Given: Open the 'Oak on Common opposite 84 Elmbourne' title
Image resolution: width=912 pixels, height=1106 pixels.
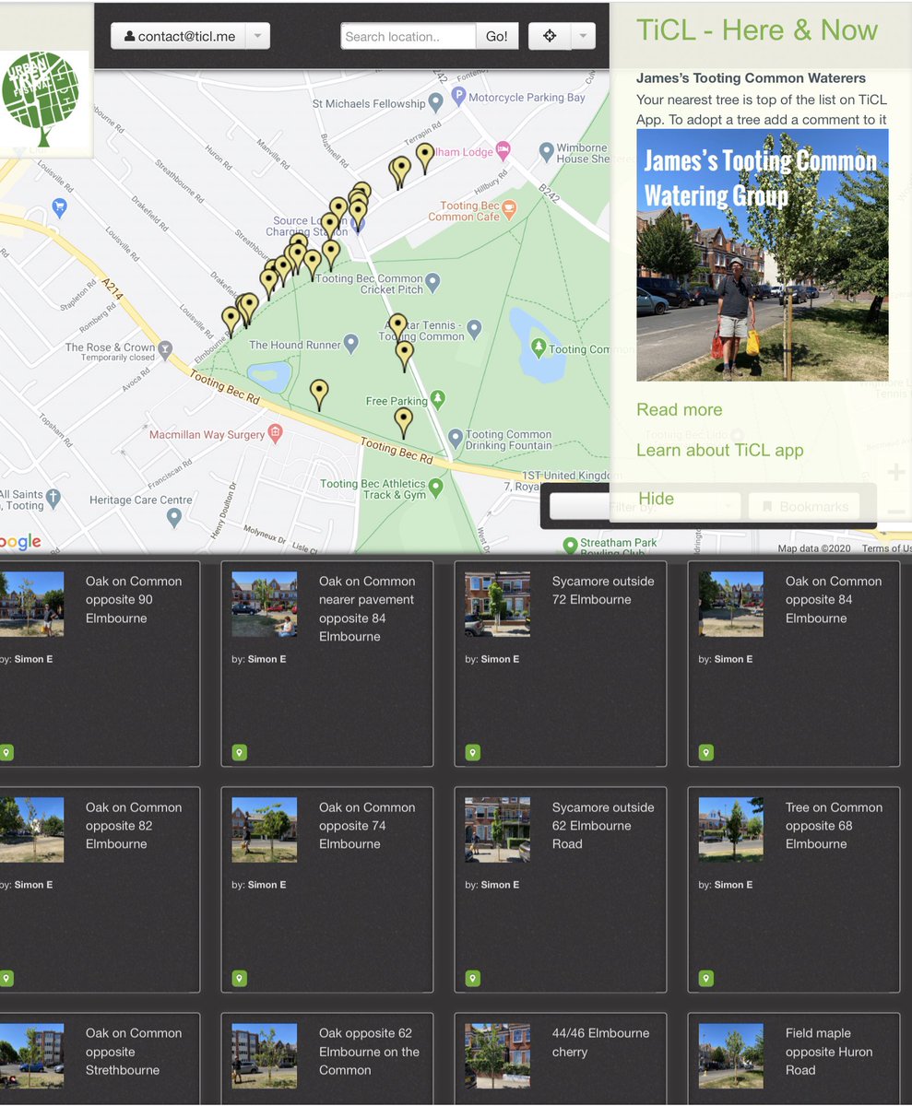Looking at the screenshot, I should click(x=834, y=599).
